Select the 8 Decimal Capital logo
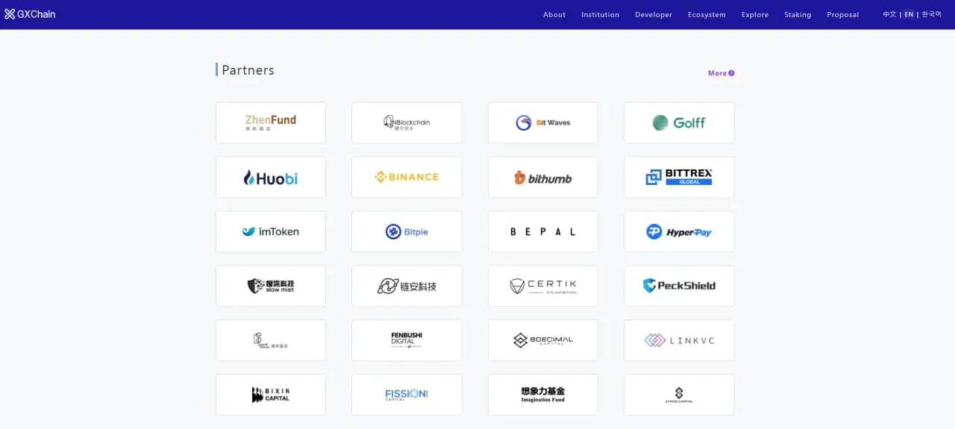This screenshot has width=955, height=429. tap(543, 340)
